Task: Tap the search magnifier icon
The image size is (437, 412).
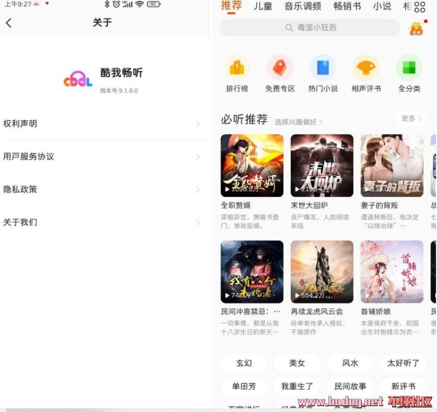Action: click(x=289, y=27)
